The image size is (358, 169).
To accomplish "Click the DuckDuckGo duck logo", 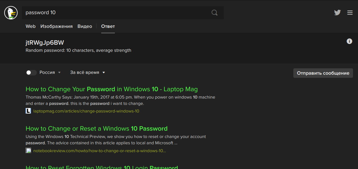I will click(11, 13).
